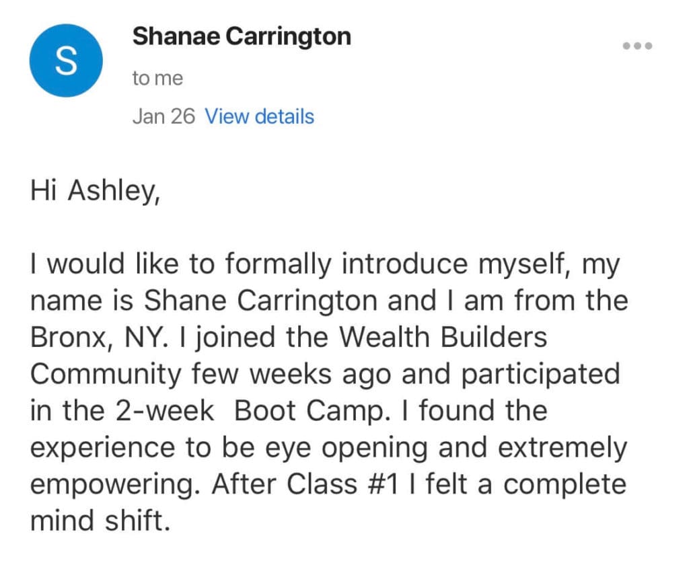
Task: Click the Jan 26 date stamp
Action: click(164, 117)
